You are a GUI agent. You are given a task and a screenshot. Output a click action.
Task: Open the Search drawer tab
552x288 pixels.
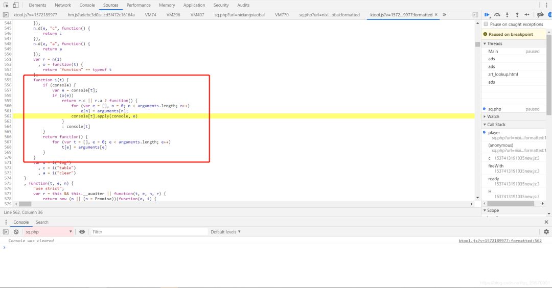(x=42, y=222)
